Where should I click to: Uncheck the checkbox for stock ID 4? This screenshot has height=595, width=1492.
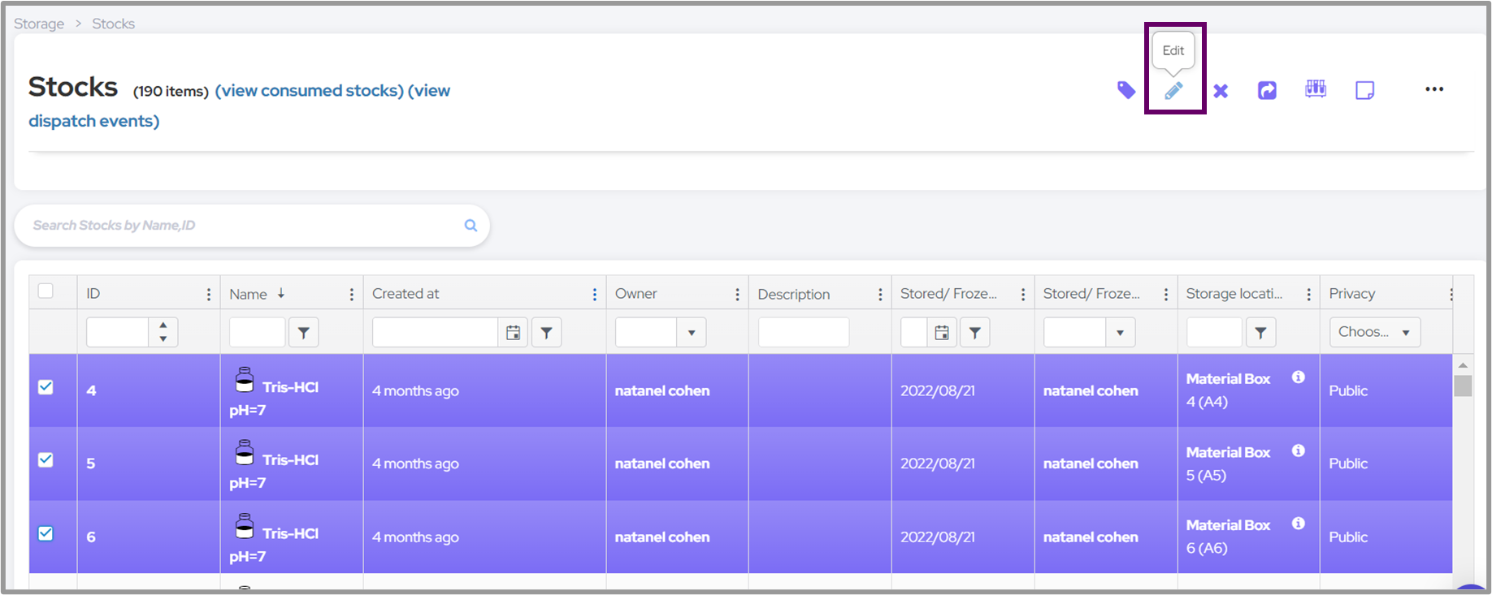pyautogui.click(x=46, y=387)
